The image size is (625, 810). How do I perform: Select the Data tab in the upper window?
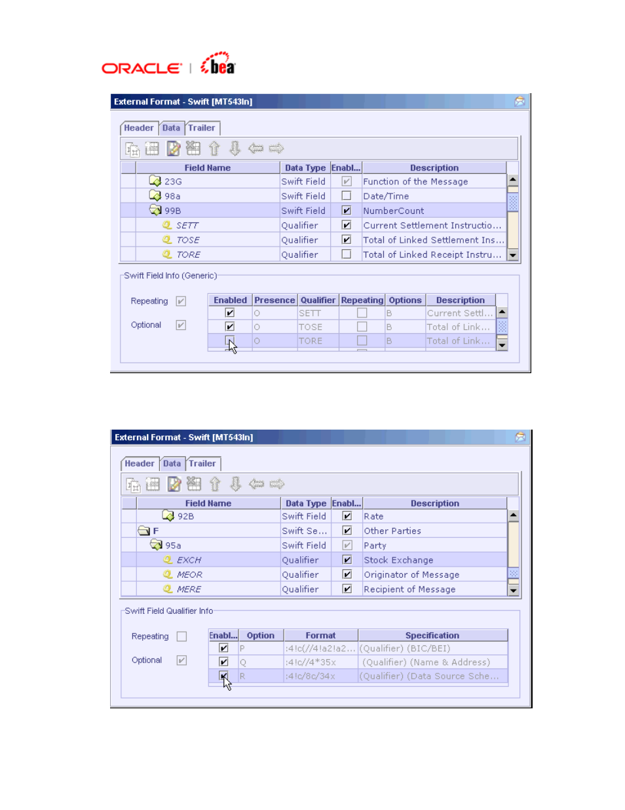(x=172, y=128)
